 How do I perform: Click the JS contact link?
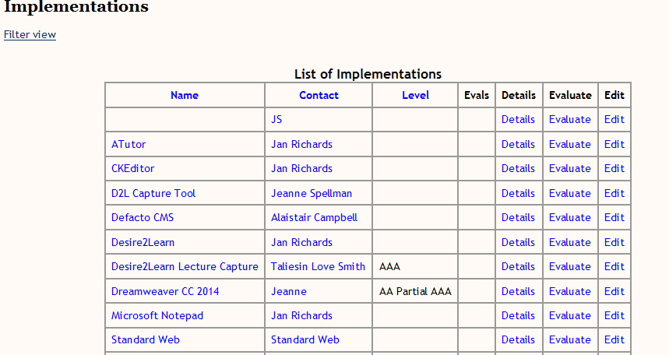tap(276, 119)
